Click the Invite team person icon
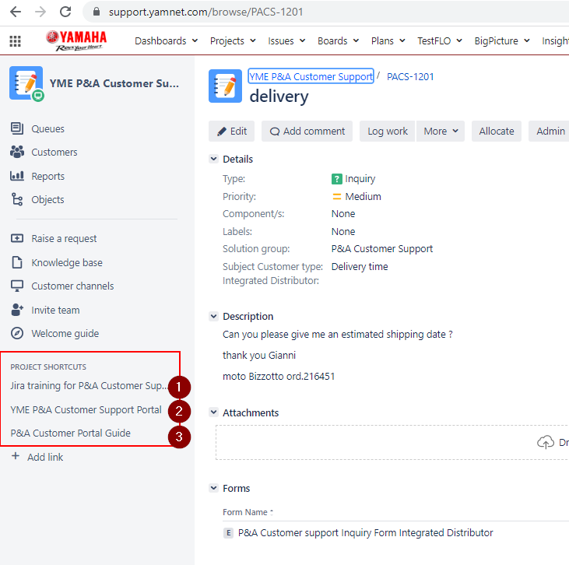Viewport: 569px width, 565px height. click(x=17, y=310)
